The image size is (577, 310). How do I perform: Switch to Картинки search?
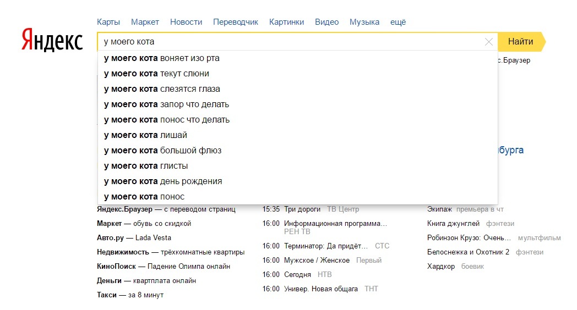[x=286, y=22]
